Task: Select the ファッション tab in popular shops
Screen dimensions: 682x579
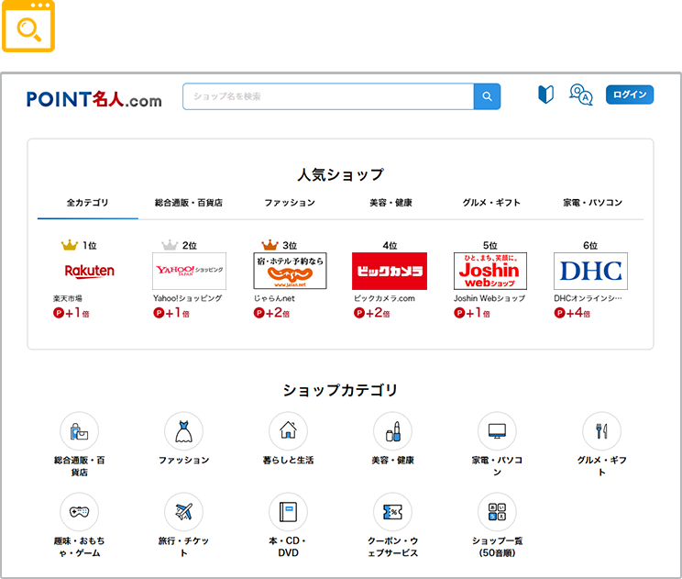Action: click(290, 203)
